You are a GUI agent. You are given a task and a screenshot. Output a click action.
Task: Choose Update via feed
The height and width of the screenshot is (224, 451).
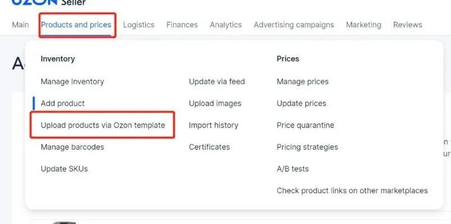pos(217,82)
